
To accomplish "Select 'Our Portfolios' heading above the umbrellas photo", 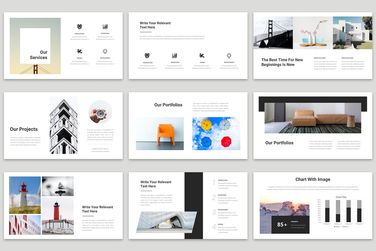I will 168,105.
